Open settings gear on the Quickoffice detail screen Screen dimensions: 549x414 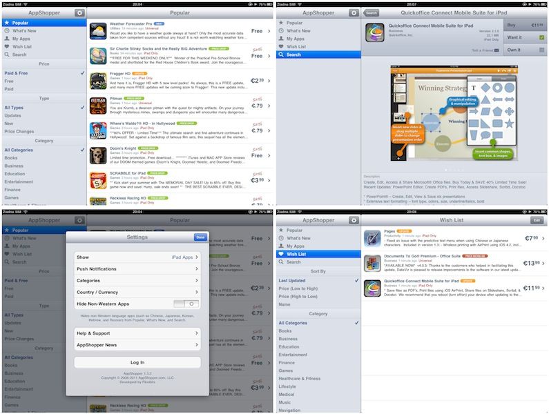click(x=354, y=13)
